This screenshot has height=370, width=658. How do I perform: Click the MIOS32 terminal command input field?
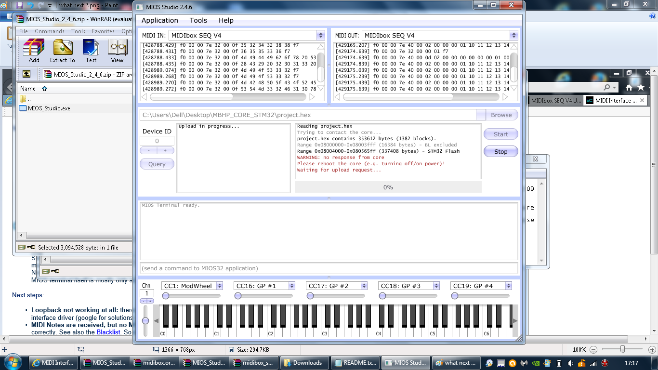tap(329, 268)
